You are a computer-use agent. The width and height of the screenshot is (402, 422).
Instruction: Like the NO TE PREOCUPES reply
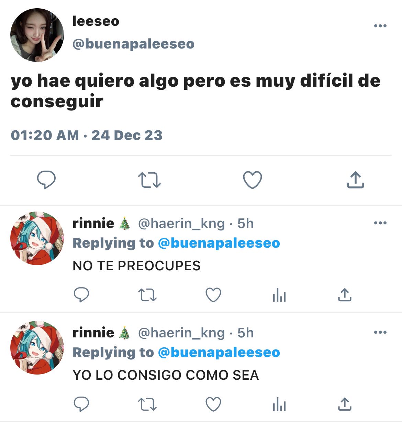213,295
